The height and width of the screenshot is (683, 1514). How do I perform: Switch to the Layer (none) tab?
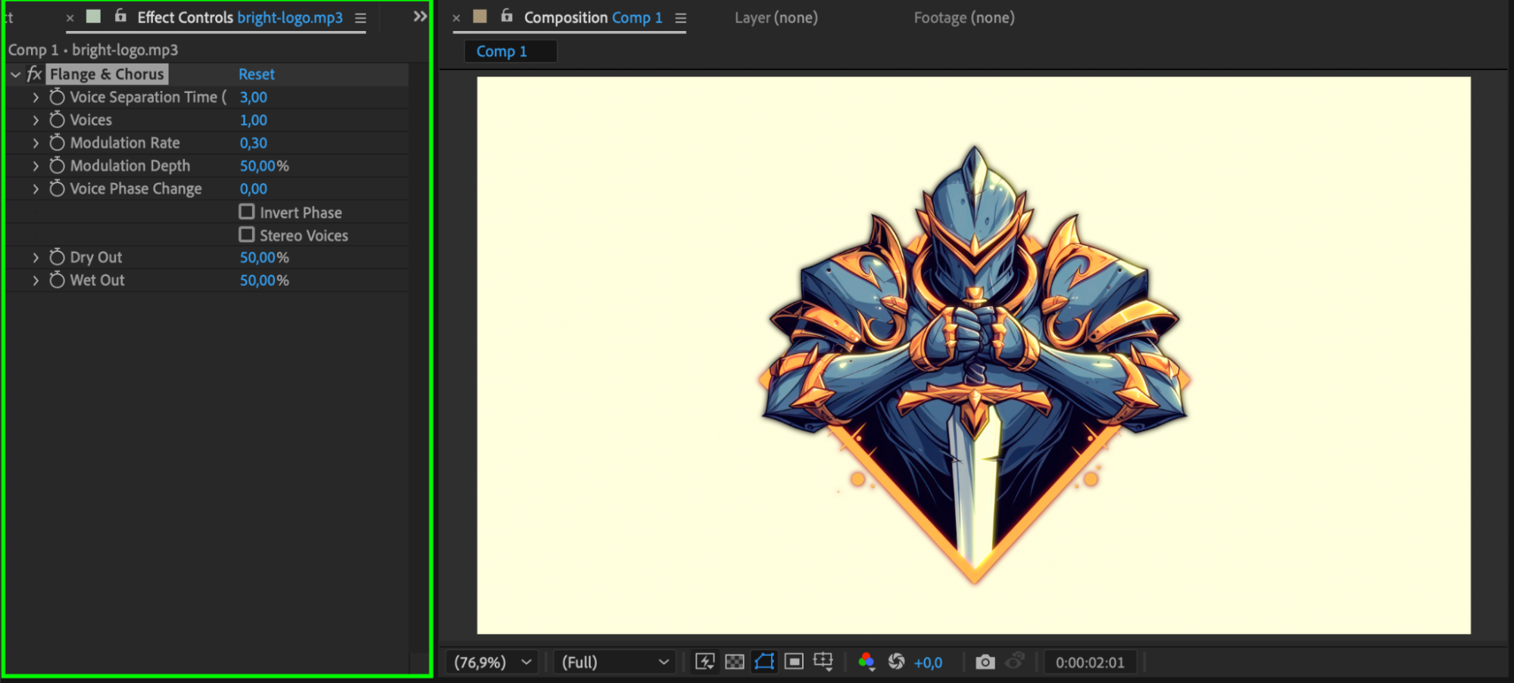pos(776,17)
